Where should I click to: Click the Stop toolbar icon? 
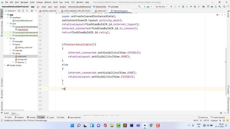tap(199, 6)
